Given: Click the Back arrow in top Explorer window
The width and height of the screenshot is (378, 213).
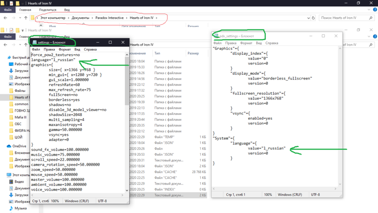Looking at the screenshot, I should pyautogui.click(x=5, y=18).
